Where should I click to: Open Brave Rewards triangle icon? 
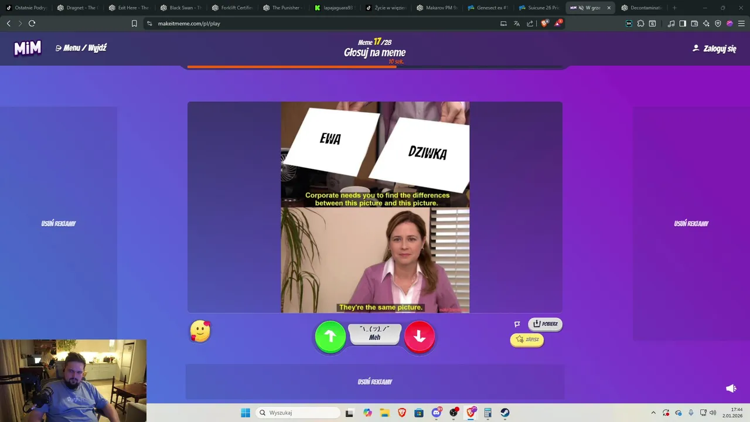click(x=558, y=23)
